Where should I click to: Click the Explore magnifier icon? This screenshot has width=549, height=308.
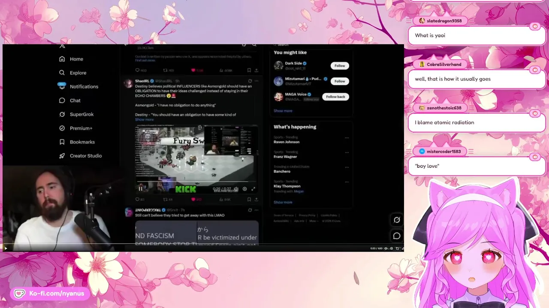click(62, 73)
